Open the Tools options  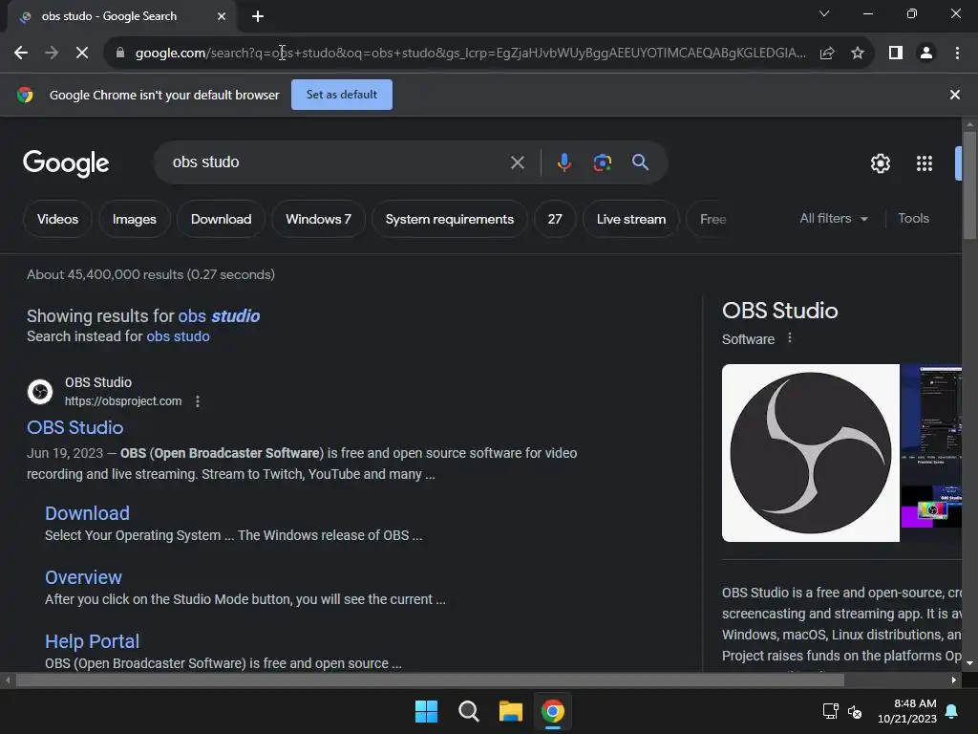(x=913, y=219)
